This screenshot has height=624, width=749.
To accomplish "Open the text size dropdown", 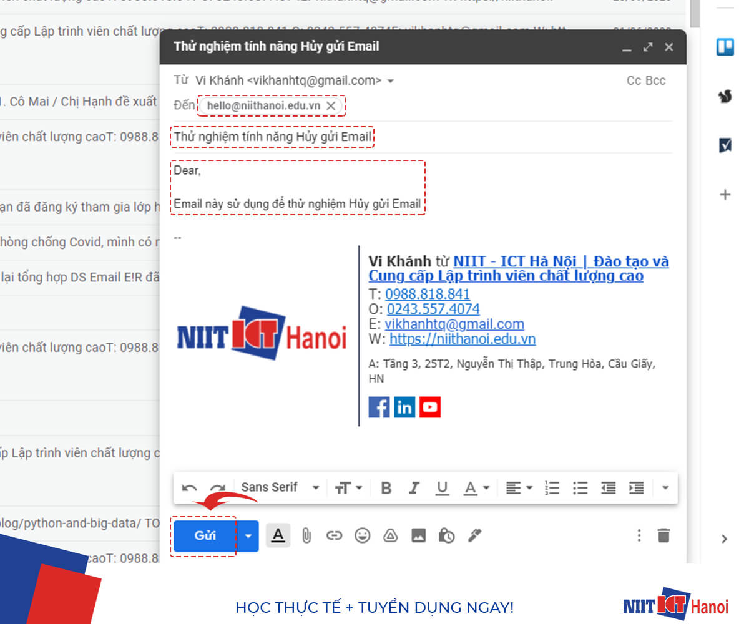I will (x=348, y=487).
